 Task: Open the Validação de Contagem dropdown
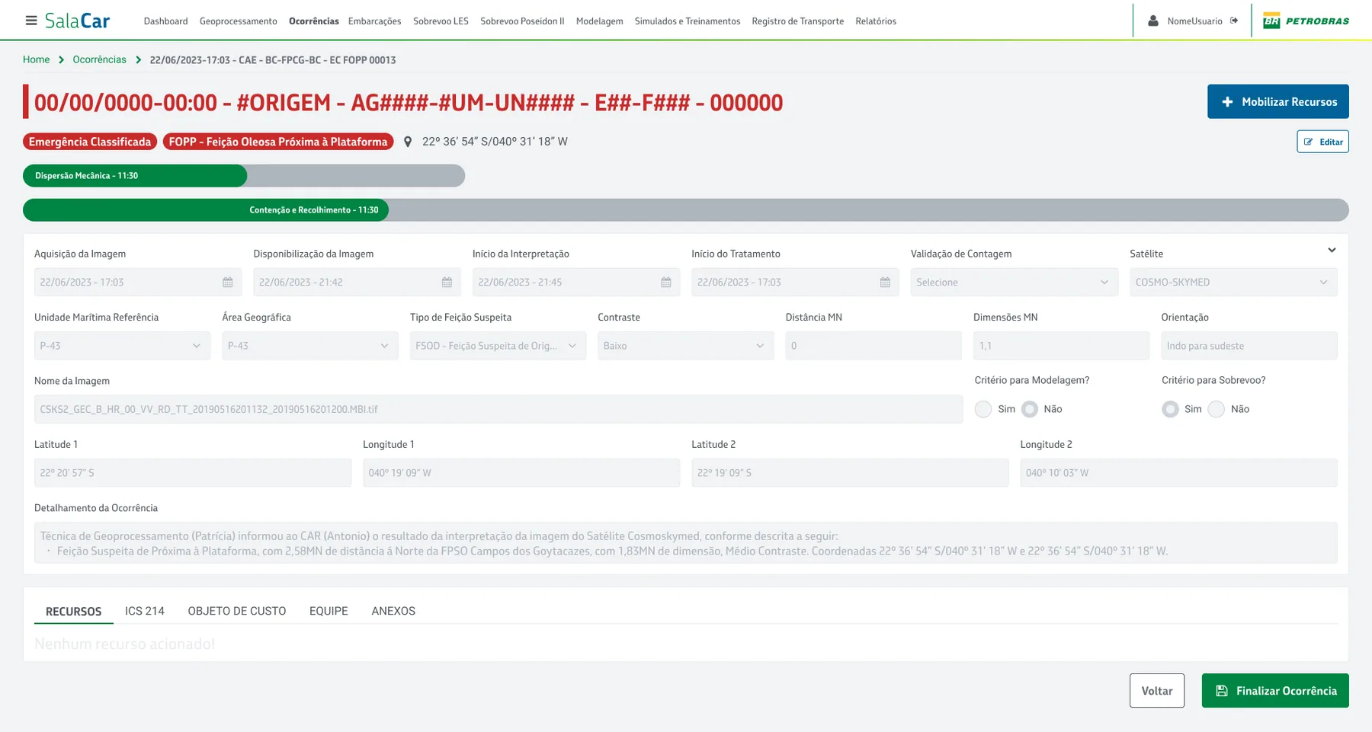1014,283
